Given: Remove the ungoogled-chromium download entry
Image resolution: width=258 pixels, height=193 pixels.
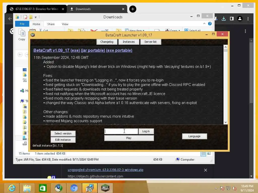Looking at the screenshot, I should pyautogui.click(x=206, y=170).
